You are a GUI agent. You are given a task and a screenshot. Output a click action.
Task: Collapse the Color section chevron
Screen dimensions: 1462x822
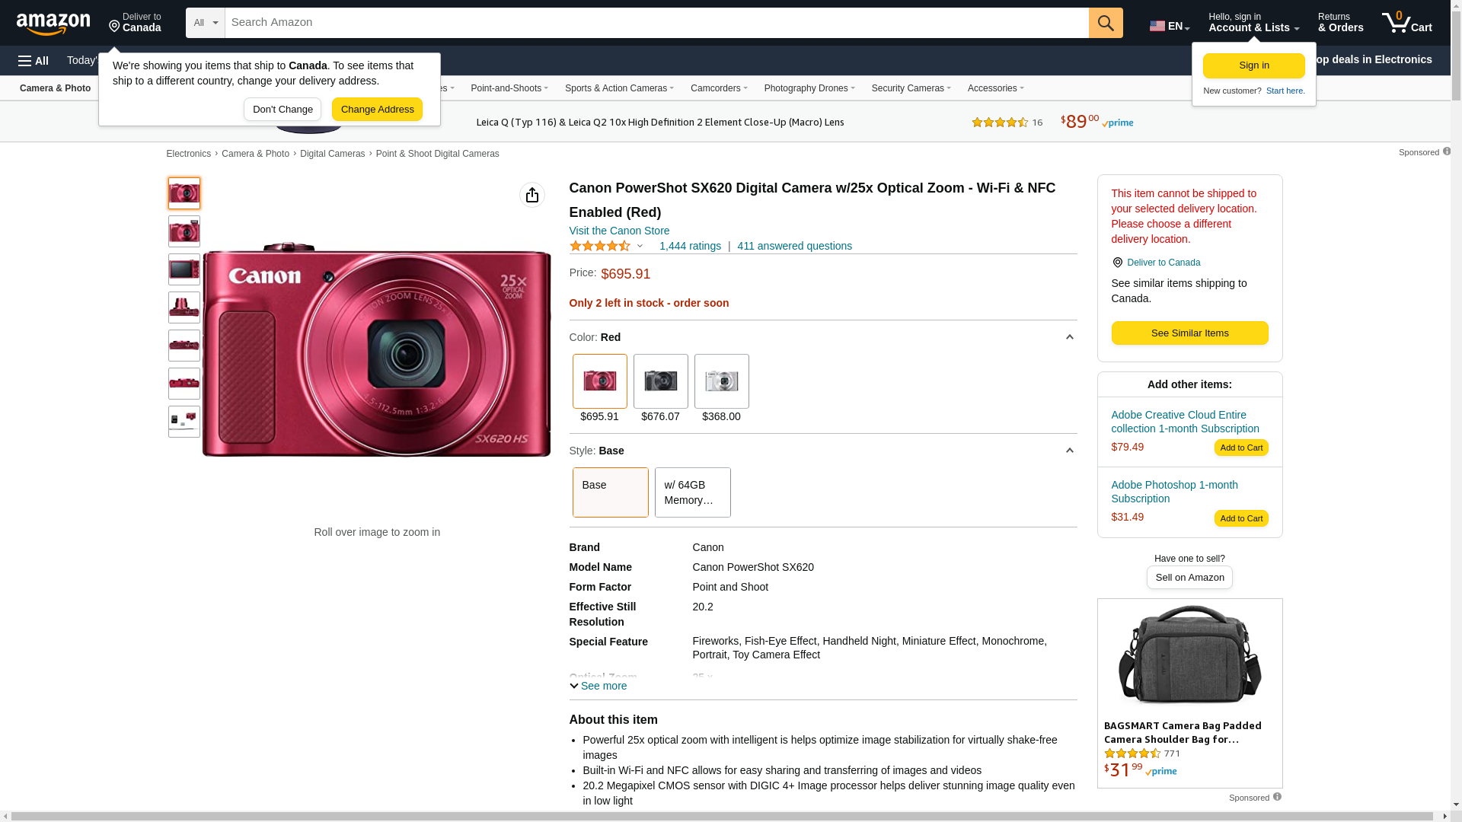tap(1069, 337)
